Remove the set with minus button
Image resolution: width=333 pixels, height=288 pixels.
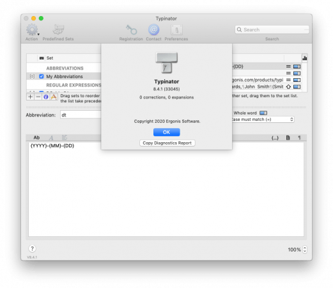(38, 97)
